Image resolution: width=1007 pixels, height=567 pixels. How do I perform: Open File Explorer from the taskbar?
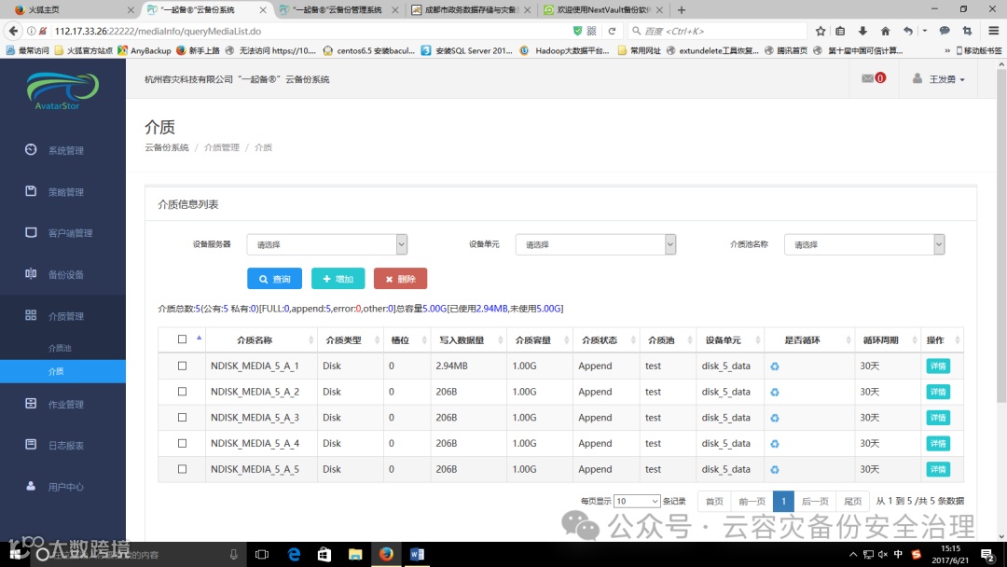(x=355, y=554)
